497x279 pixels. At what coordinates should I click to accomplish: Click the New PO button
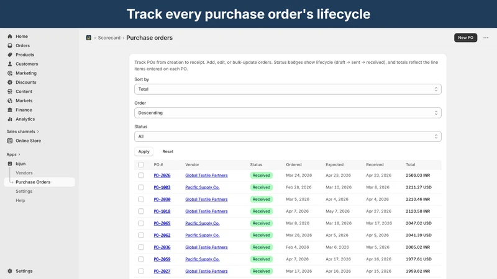(x=465, y=38)
